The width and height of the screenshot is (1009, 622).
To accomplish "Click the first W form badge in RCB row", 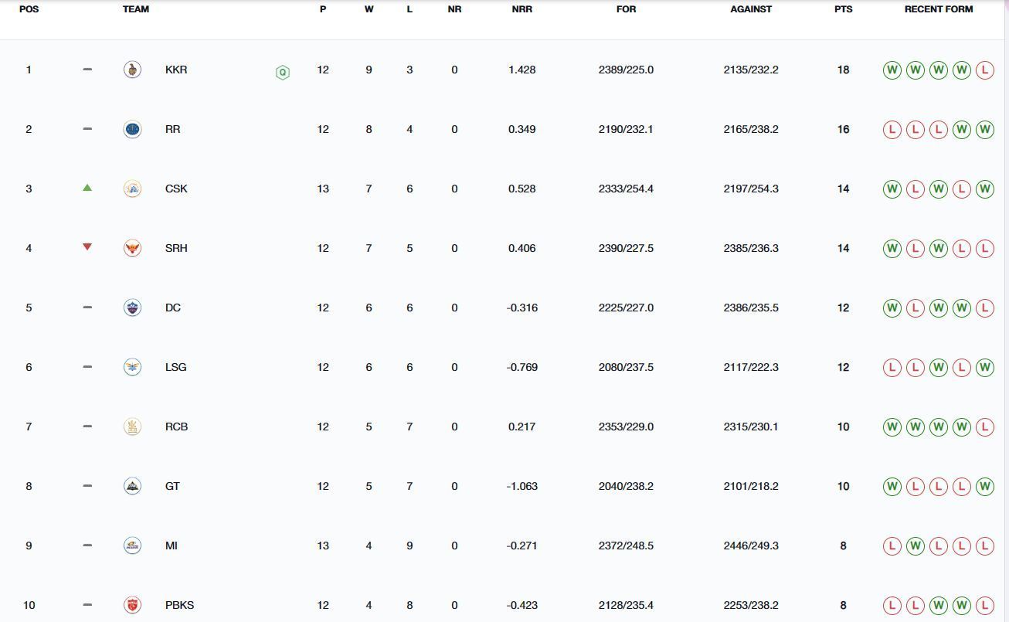I will pos(892,427).
